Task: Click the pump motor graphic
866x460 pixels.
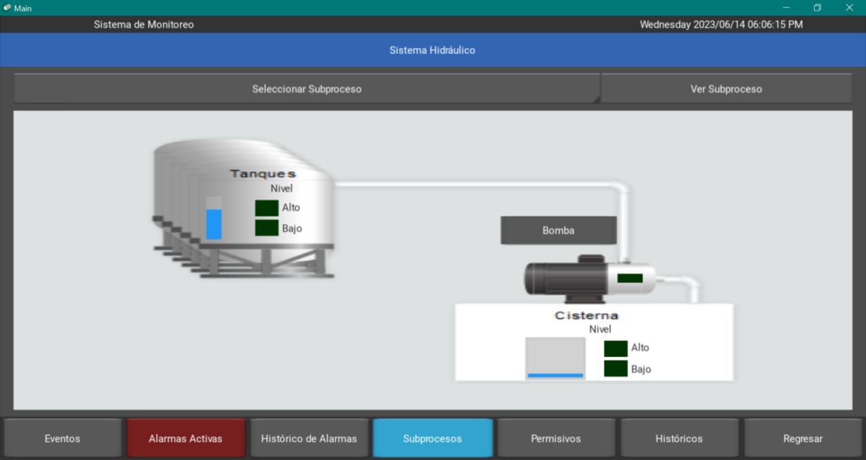Action: coord(590,278)
